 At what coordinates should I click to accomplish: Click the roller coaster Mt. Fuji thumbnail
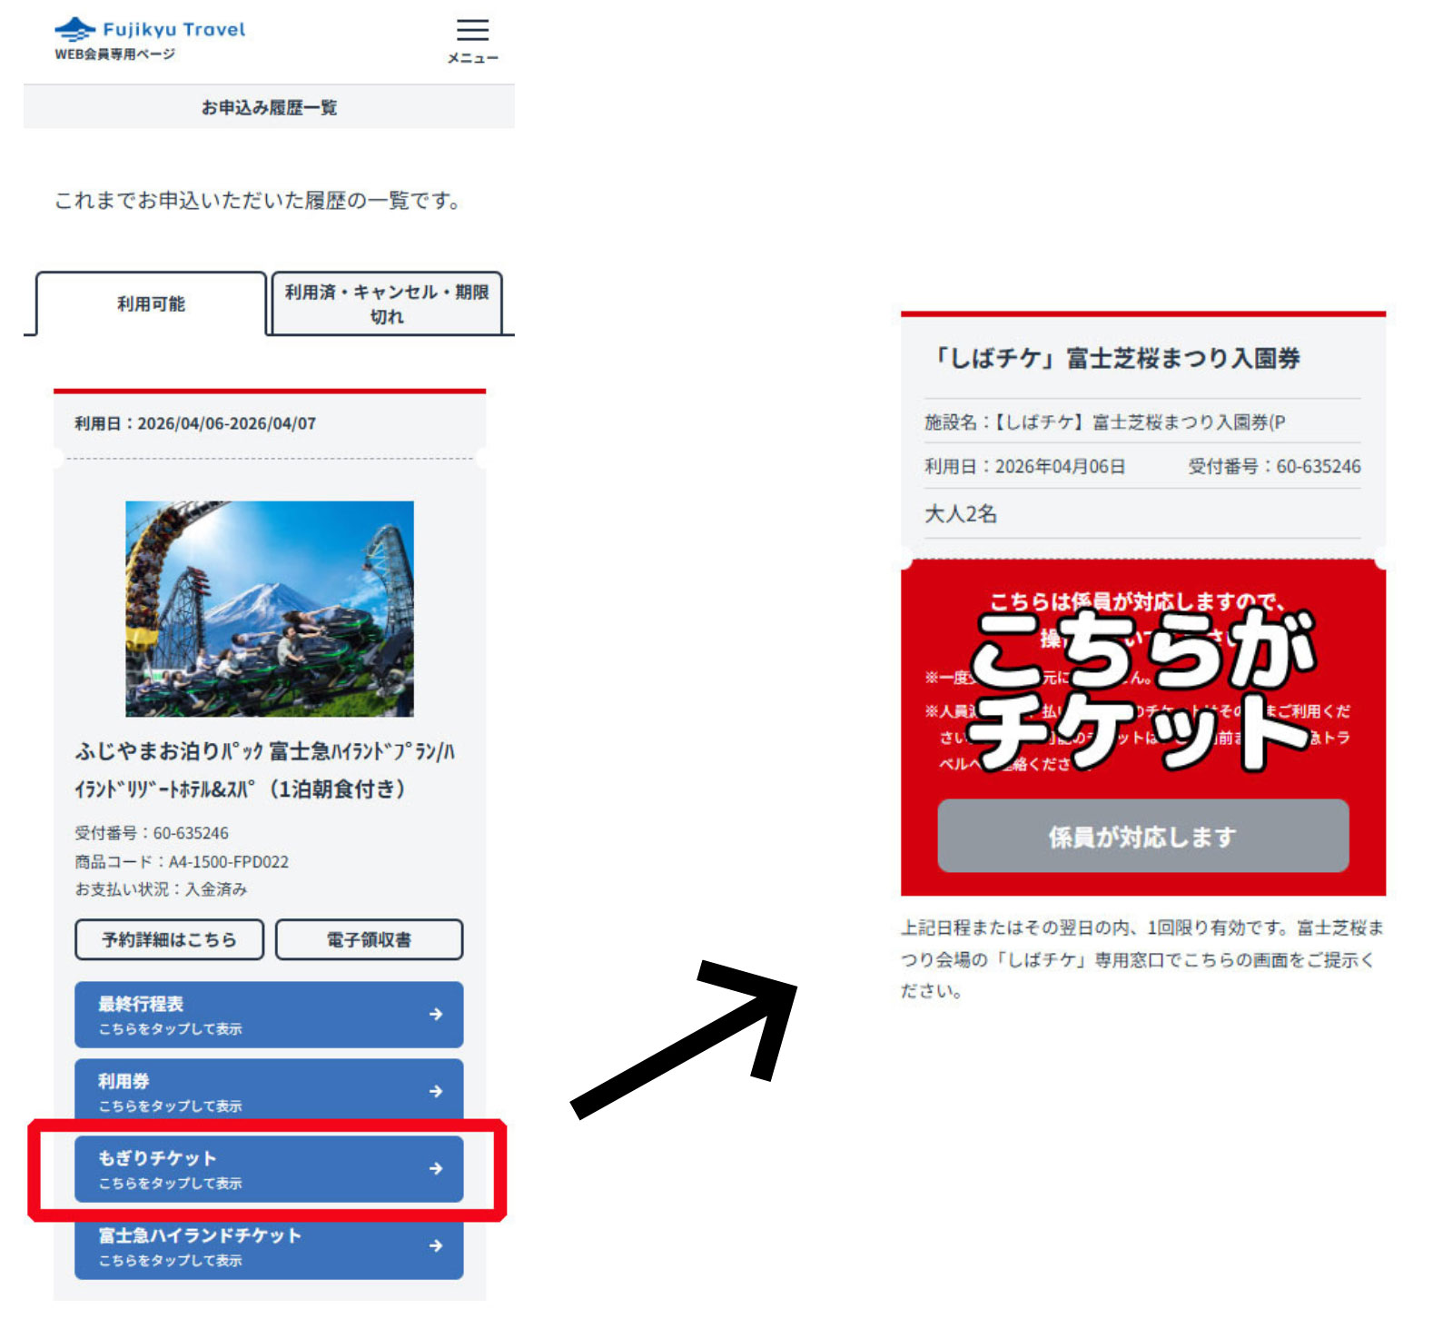[270, 609]
